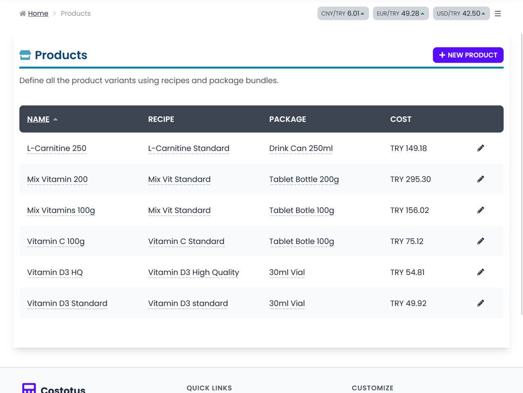Viewport: 523px width, 393px height.
Task: Open the Vitamin D3 High Quality recipe
Action: pos(193,272)
